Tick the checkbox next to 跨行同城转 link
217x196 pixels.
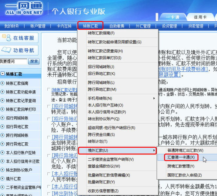coord(49,137)
